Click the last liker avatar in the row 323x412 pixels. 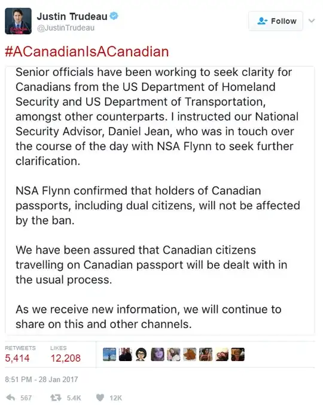[x=237, y=354]
